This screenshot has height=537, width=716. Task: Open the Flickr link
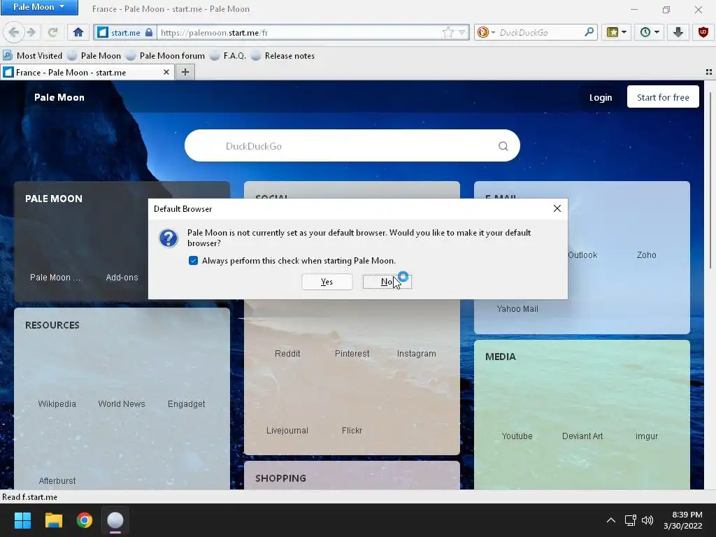click(x=352, y=431)
